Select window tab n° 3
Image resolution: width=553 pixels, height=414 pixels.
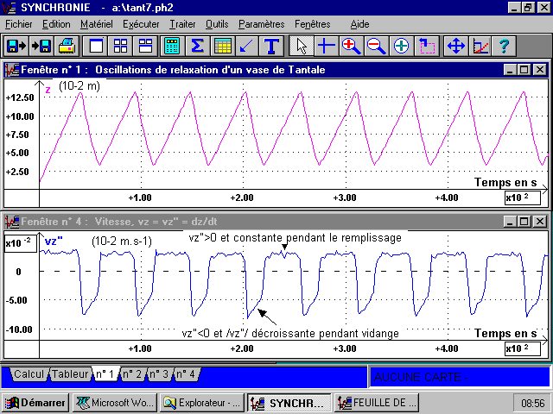(x=159, y=374)
